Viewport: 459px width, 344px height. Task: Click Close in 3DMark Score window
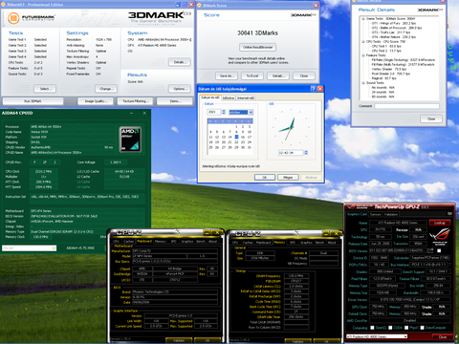304,76
